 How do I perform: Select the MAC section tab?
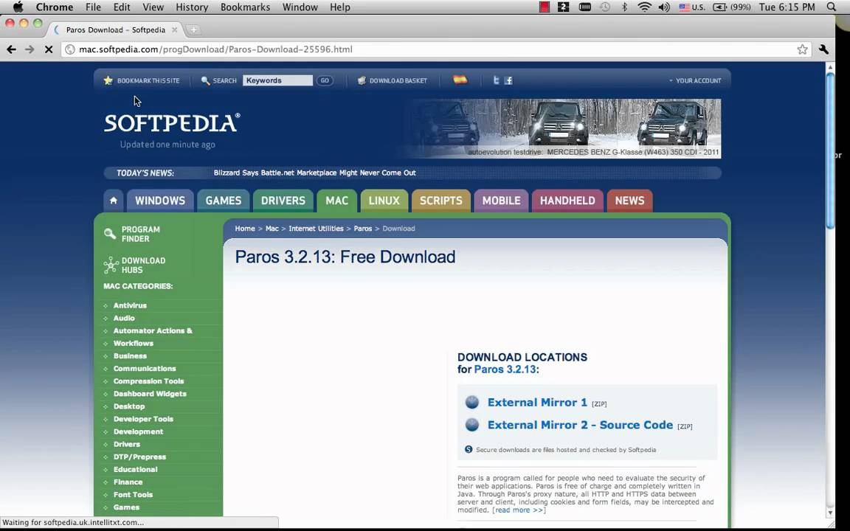click(336, 201)
